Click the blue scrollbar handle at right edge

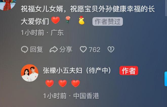(166, 79)
